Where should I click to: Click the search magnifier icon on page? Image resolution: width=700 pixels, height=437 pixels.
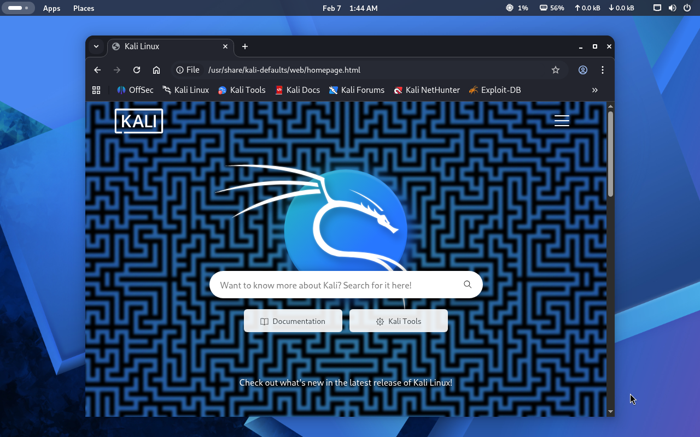pos(468,285)
